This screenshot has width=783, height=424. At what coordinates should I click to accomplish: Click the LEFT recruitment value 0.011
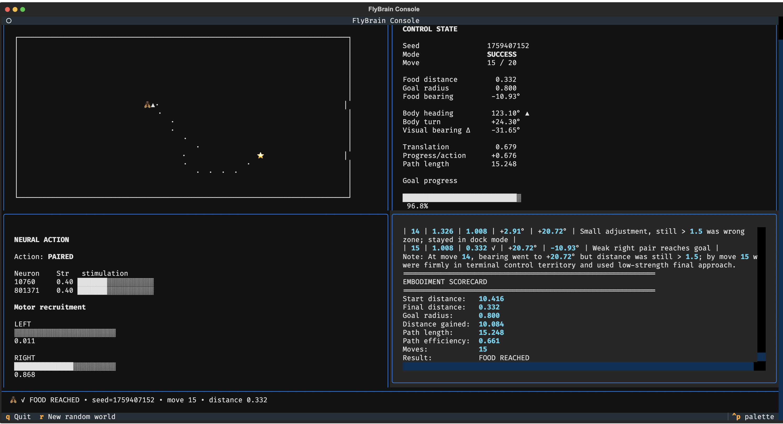(x=25, y=341)
